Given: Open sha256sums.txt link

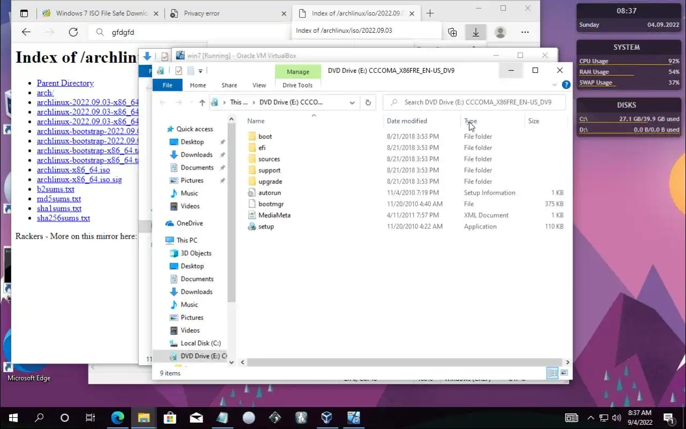Looking at the screenshot, I should [63, 218].
